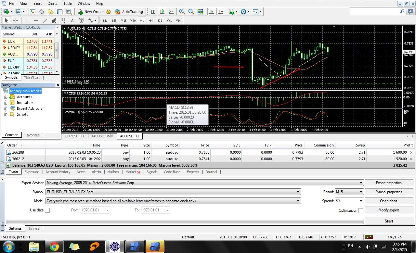Open the Charts menu
416x253 pixels.
52,4
